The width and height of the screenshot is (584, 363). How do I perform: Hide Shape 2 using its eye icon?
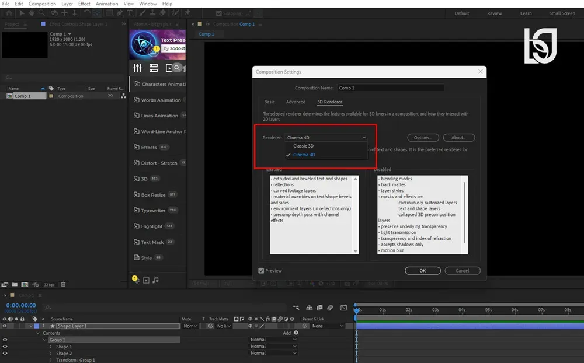(x=5, y=353)
